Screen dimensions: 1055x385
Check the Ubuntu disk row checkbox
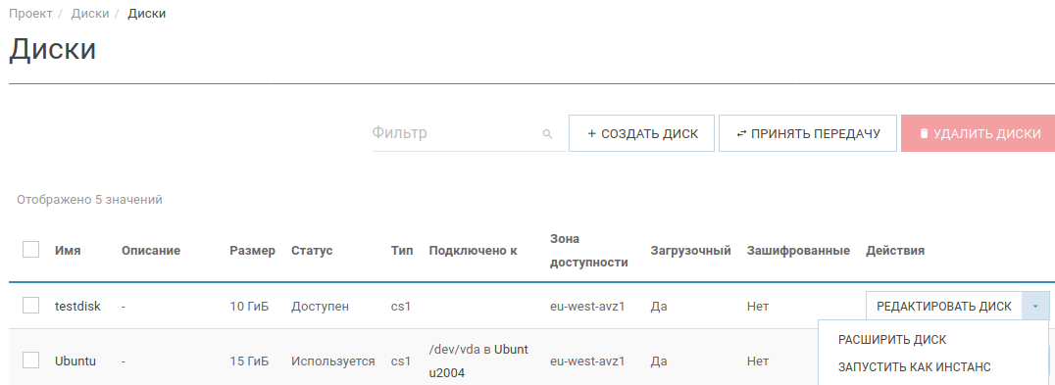coord(31,361)
